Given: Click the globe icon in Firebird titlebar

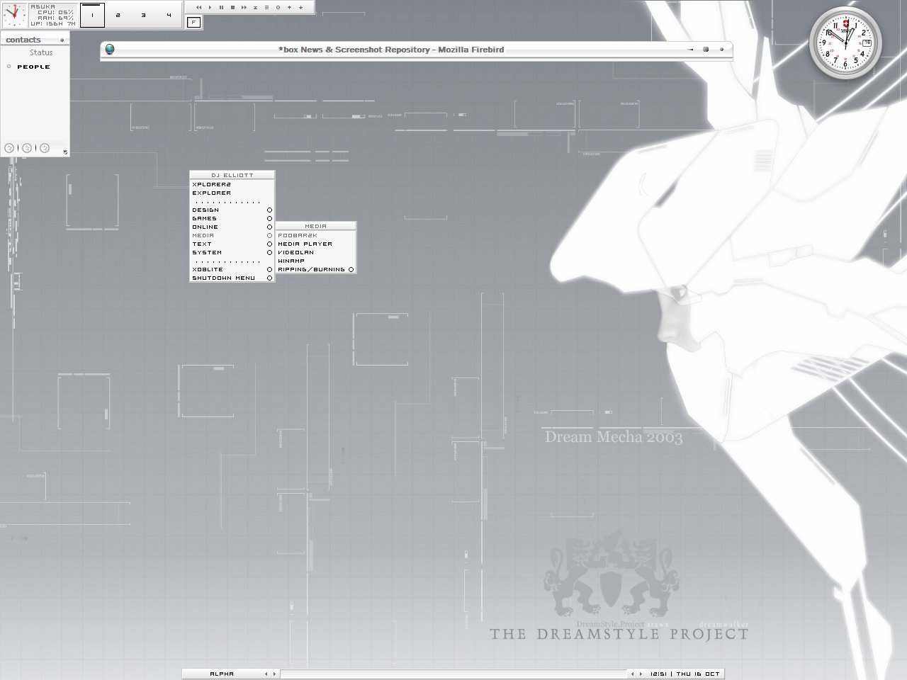Looking at the screenshot, I should click(110, 50).
